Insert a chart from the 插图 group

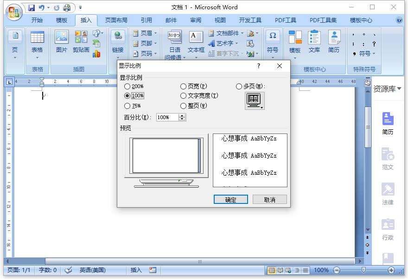tap(96, 54)
